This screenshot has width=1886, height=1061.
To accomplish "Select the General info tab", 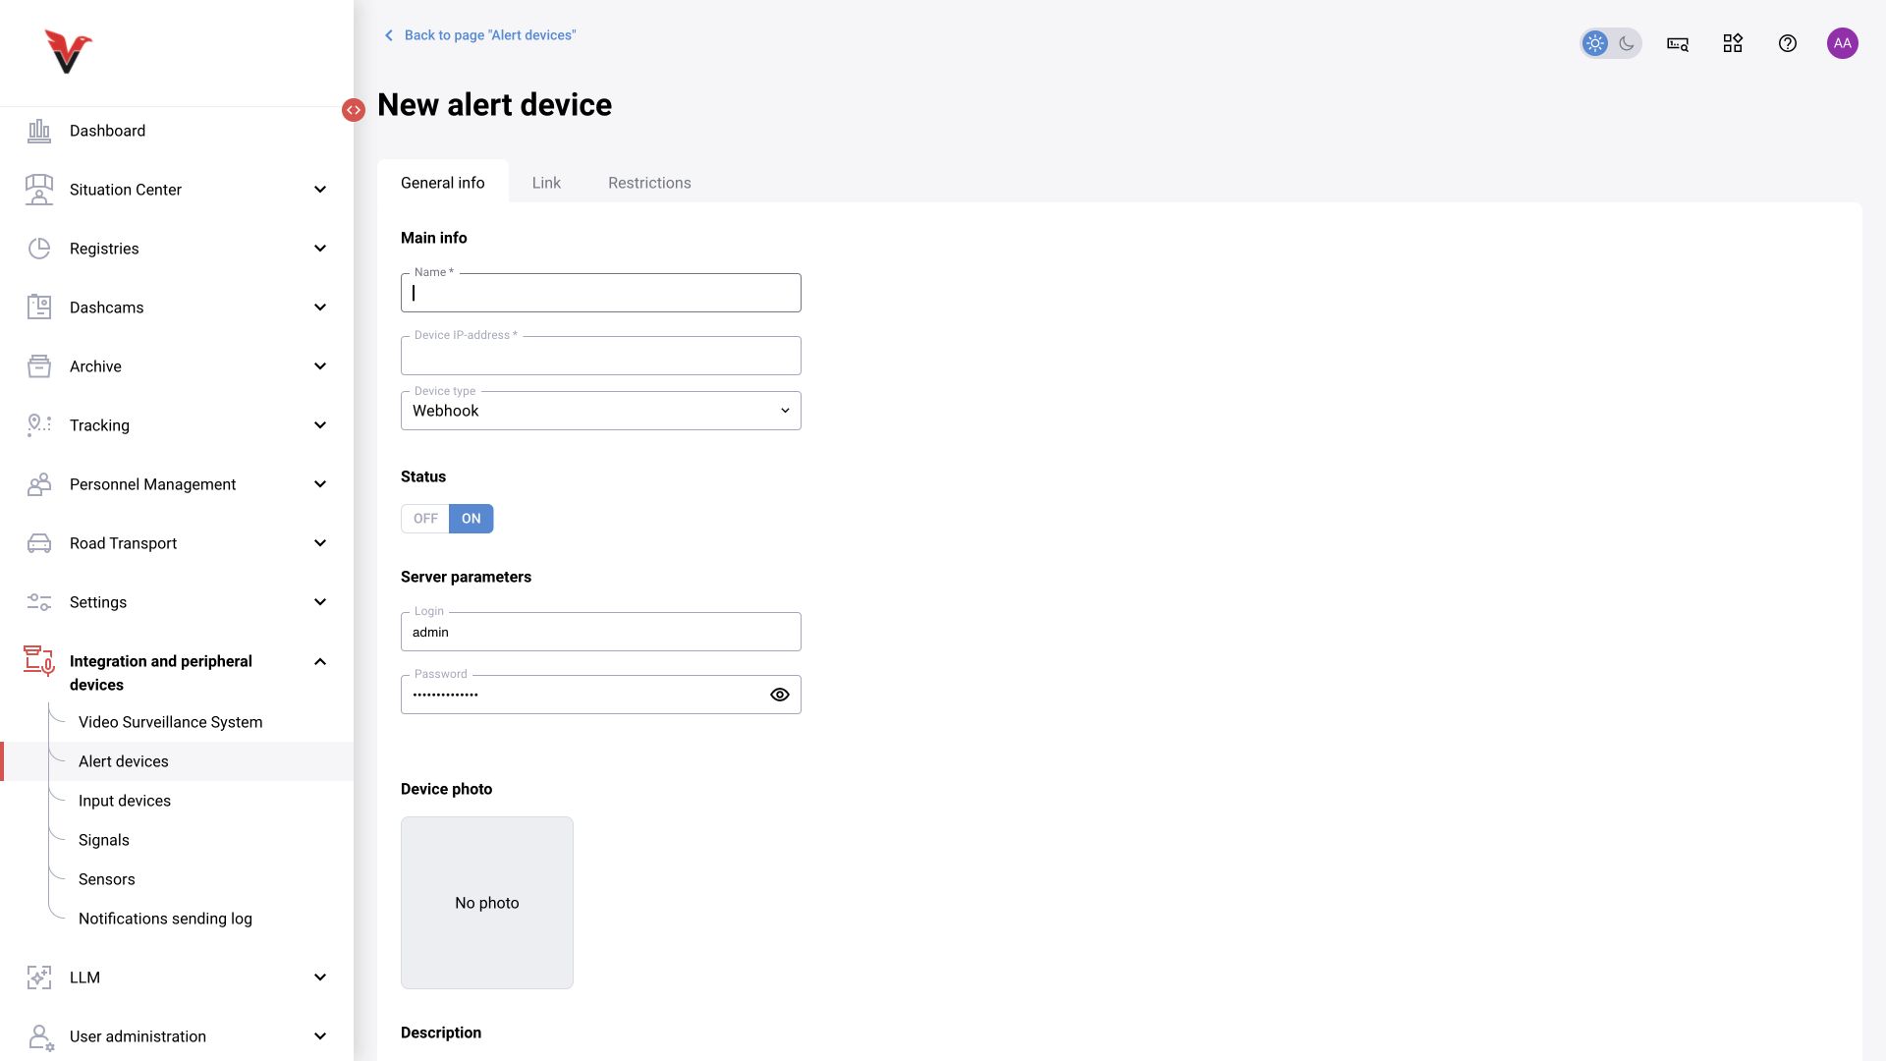I will pos(443,183).
